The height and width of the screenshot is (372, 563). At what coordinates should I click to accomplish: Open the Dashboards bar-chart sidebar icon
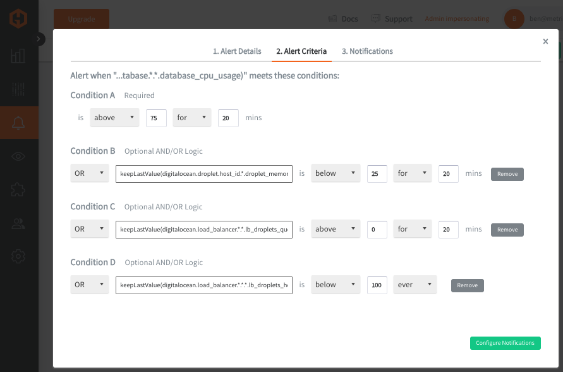tap(18, 56)
